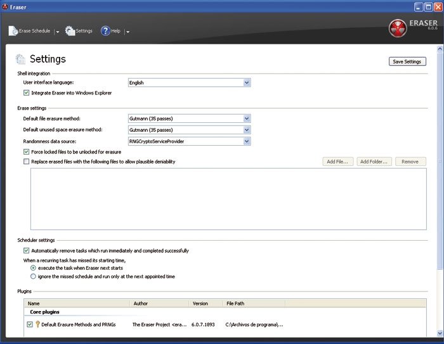
Task: Click the scrollbar down arrow
Action: click(x=440, y=333)
